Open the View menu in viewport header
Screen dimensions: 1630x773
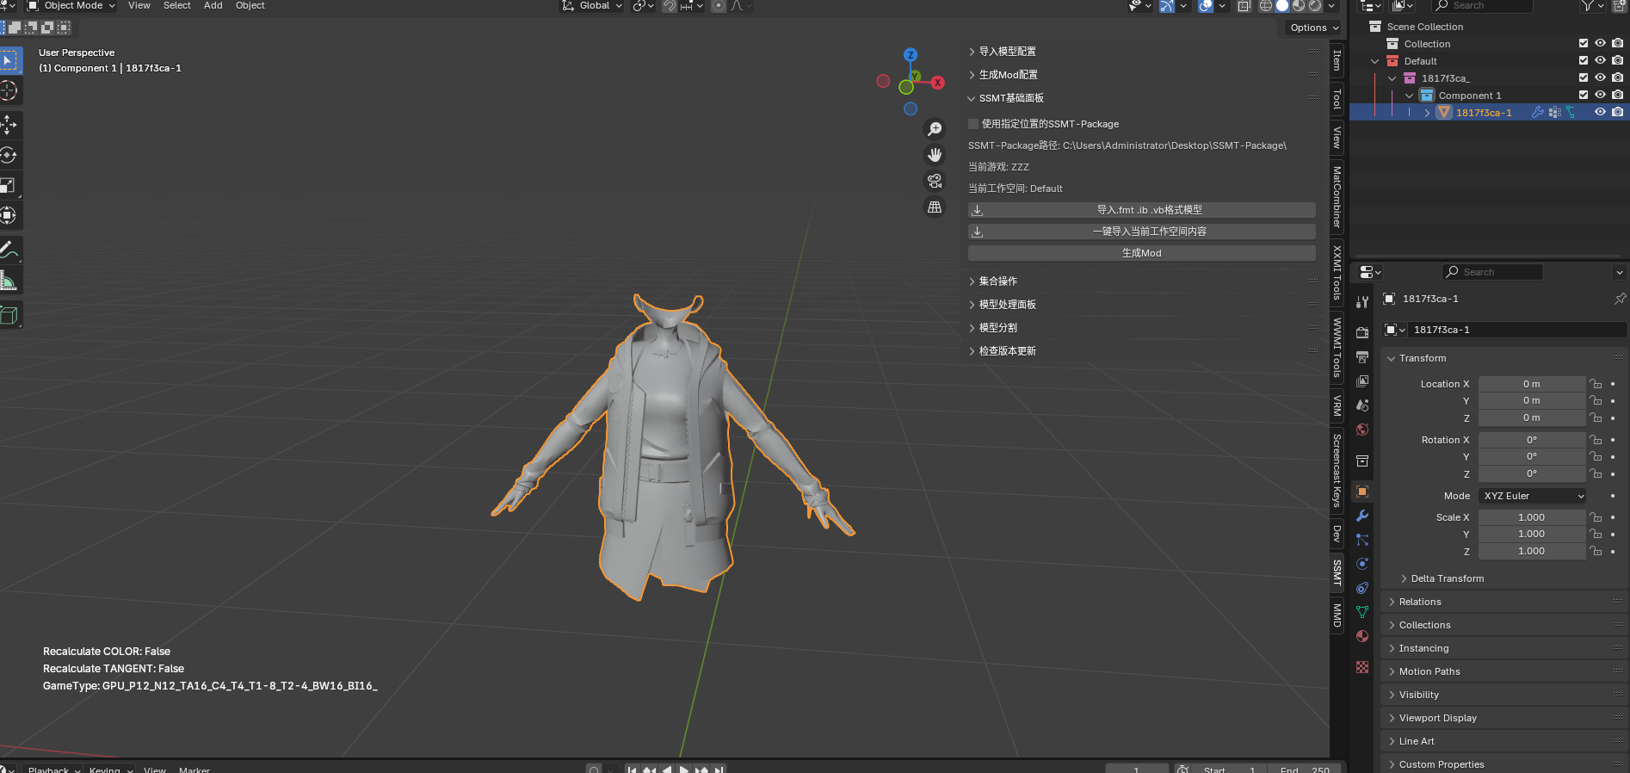[139, 6]
